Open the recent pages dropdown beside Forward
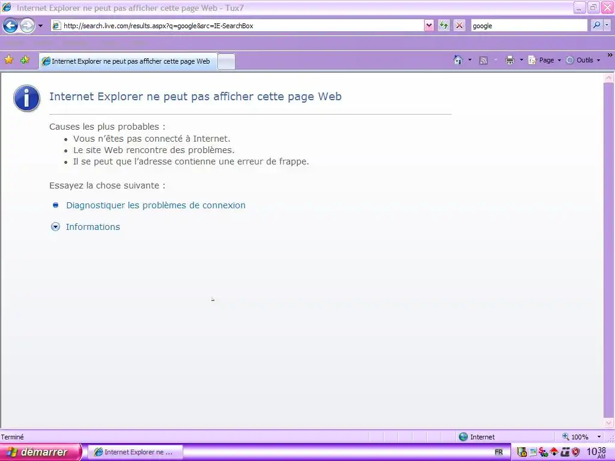This screenshot has height=461, width=615. tap(40, 26)
